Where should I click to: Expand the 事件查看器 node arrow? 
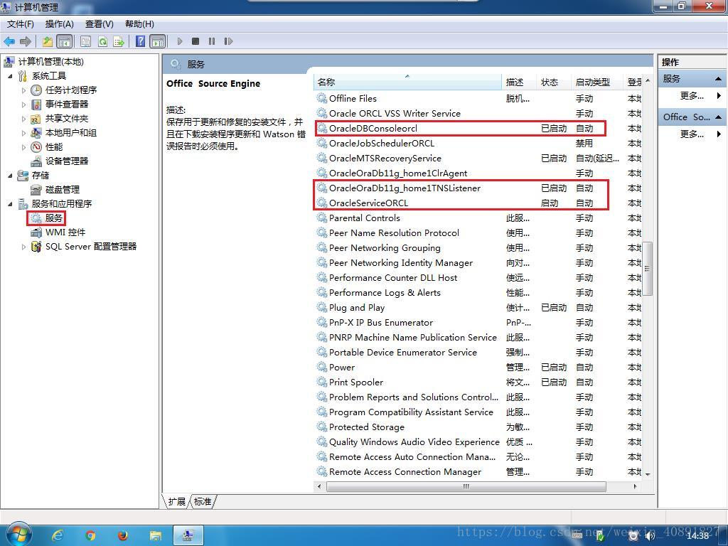point(23,105)
